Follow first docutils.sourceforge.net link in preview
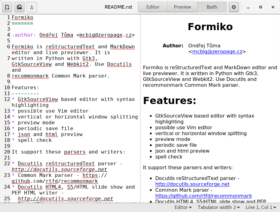Screen dimensions: 280x212 192,184
